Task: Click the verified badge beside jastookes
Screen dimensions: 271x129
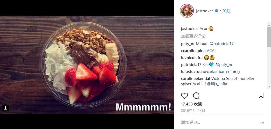Action: click(216, 11)
